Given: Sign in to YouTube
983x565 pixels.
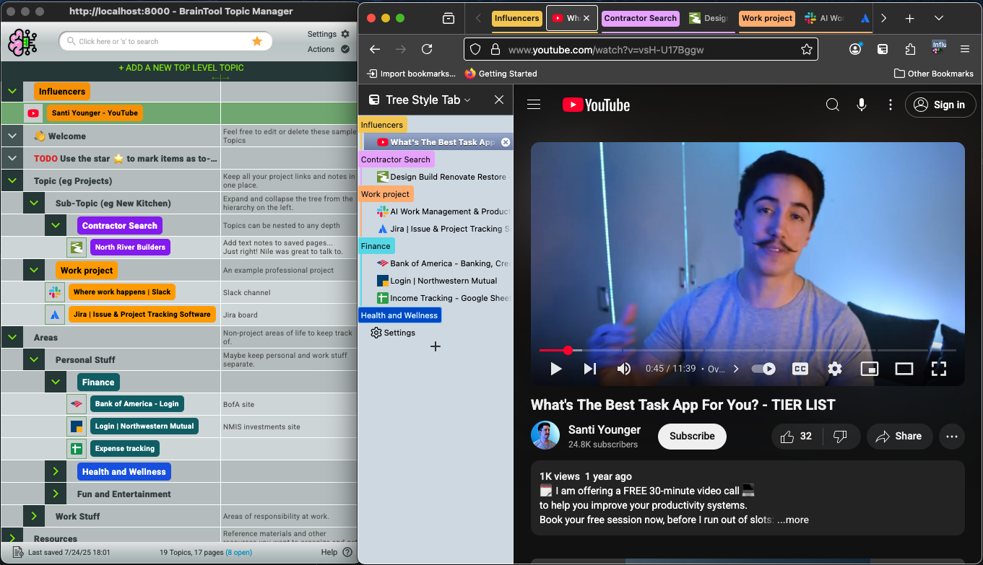Looking at the screenshot, I should pyautogui.click(x=940, y=105).
